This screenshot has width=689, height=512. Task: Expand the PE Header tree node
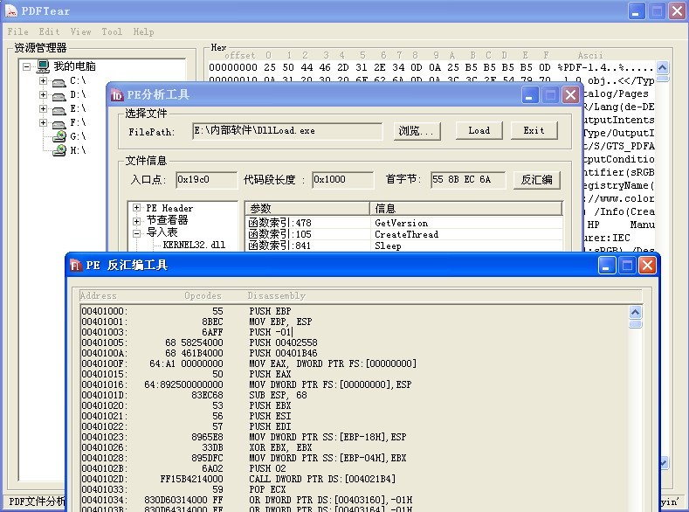click(x=137, y=208)
